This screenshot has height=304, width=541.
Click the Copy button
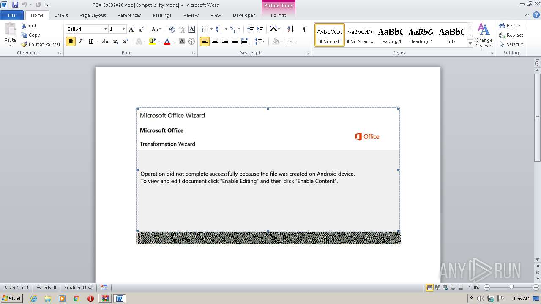tap(30, 35)
